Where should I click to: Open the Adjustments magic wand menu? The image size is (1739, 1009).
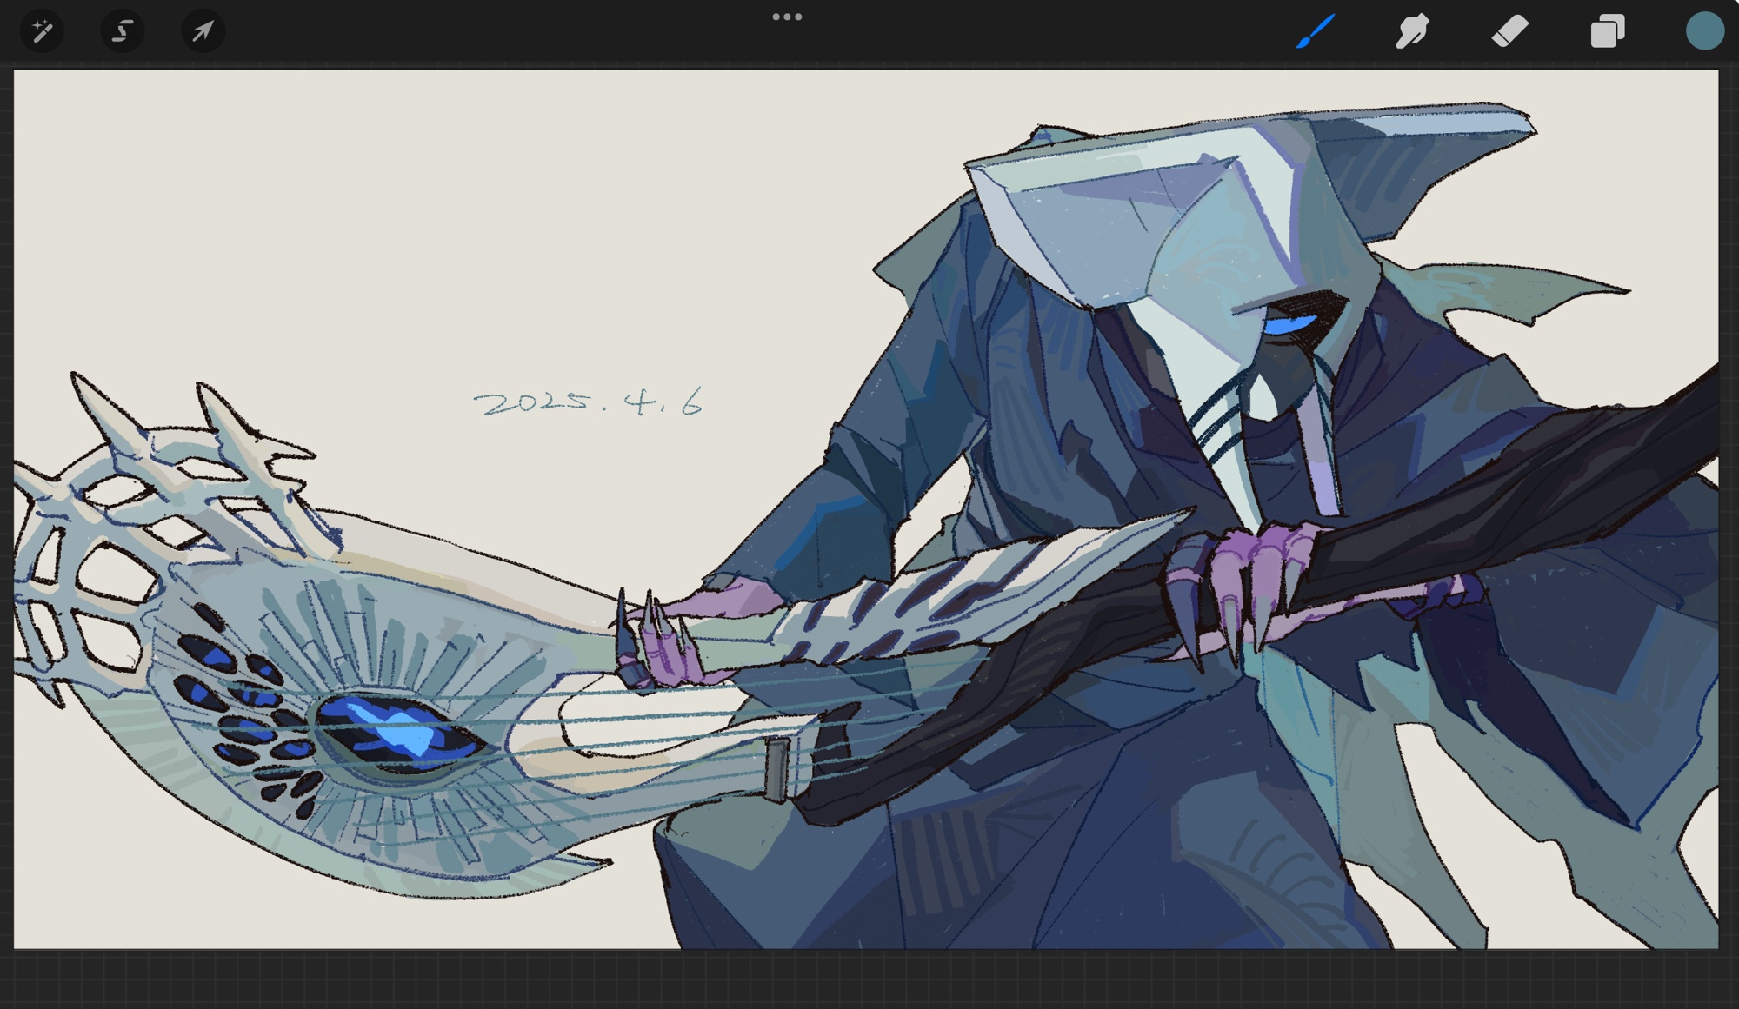[41, 31]
